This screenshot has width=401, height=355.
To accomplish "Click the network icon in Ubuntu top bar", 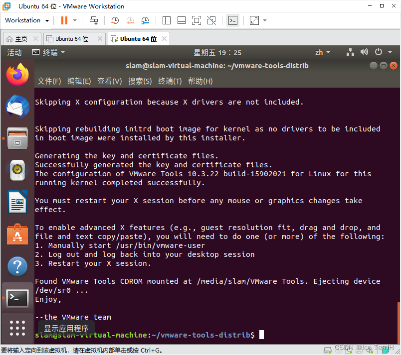I will pos(350,52).
